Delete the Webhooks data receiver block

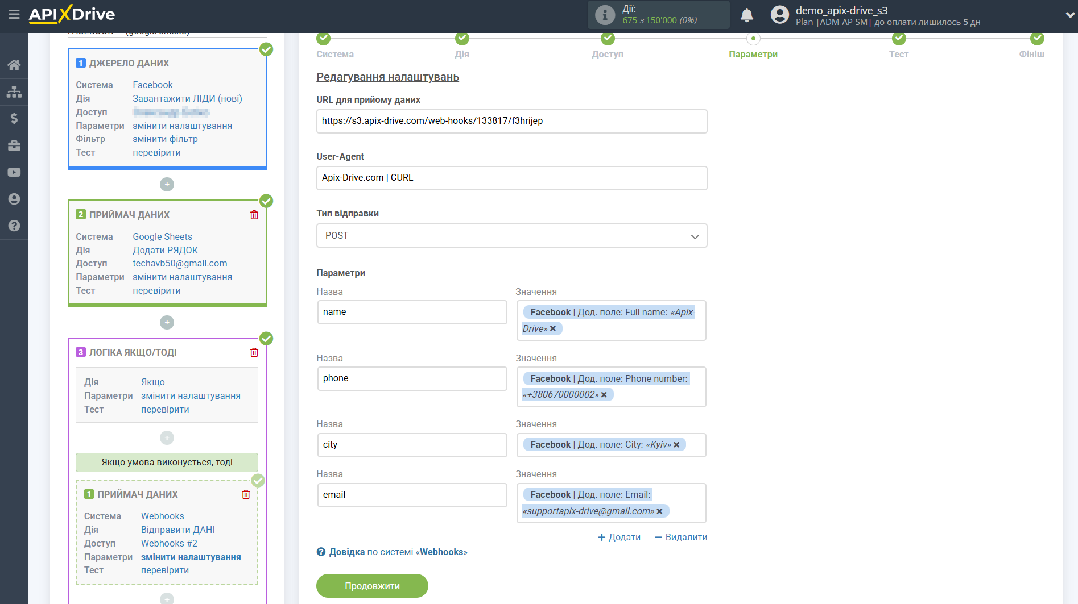(x=246, y=494)
